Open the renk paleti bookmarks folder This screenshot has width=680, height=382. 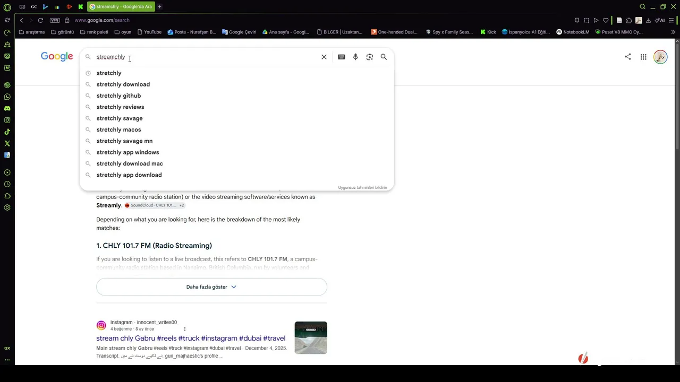pyautogui.click(x=94, y=32)
